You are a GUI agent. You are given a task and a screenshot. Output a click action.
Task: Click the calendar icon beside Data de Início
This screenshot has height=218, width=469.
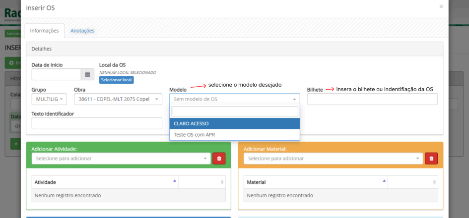click(87, 74)
